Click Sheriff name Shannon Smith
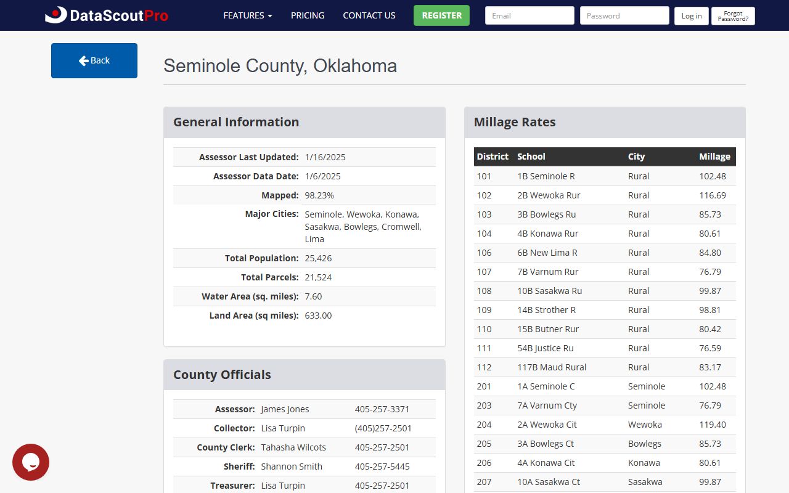 click(292, 467)
